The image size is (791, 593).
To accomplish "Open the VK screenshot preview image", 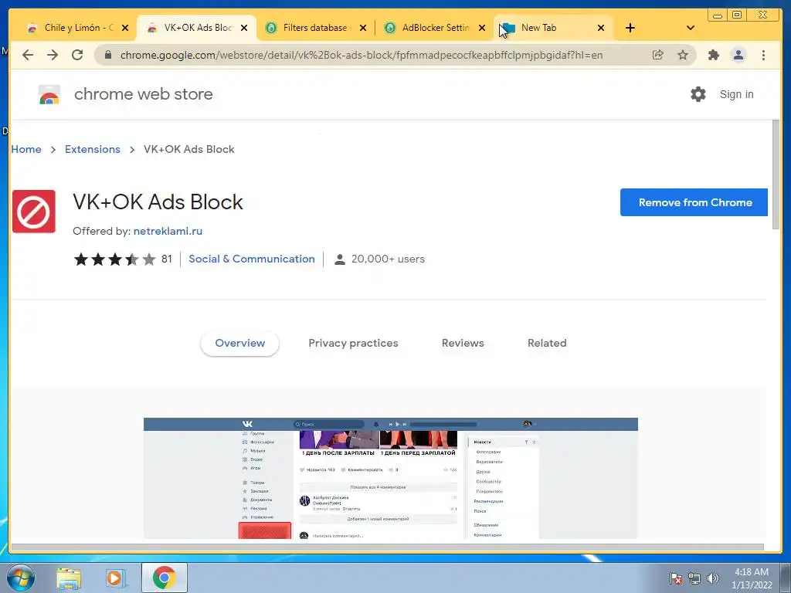I will (x=390, y=478).
